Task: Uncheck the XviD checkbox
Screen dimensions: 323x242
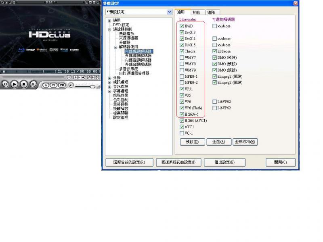Action: point(182,26)
